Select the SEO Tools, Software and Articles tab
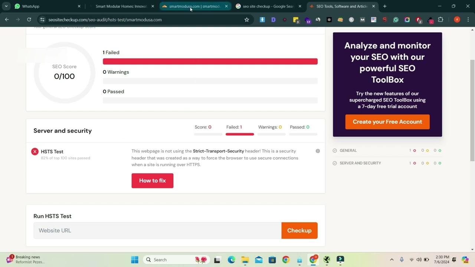475x267 pixels. point(342,6)
